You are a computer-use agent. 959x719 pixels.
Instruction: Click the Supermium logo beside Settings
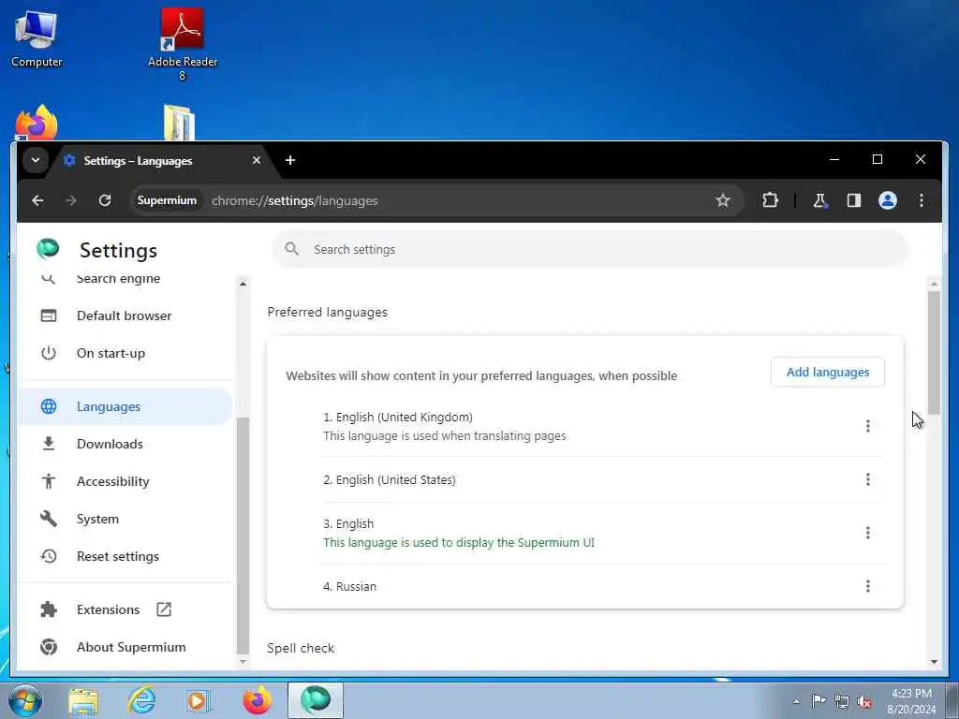[48, 249]
